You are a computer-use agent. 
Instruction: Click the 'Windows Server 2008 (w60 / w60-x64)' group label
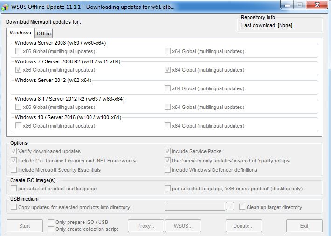(x=60, y=43)
